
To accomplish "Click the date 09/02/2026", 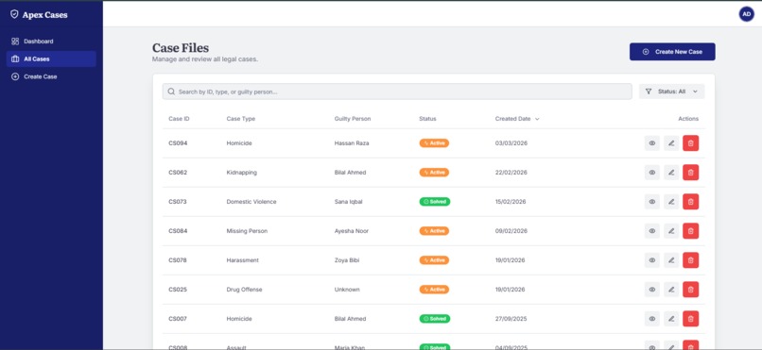I will [x=511, y=231].
